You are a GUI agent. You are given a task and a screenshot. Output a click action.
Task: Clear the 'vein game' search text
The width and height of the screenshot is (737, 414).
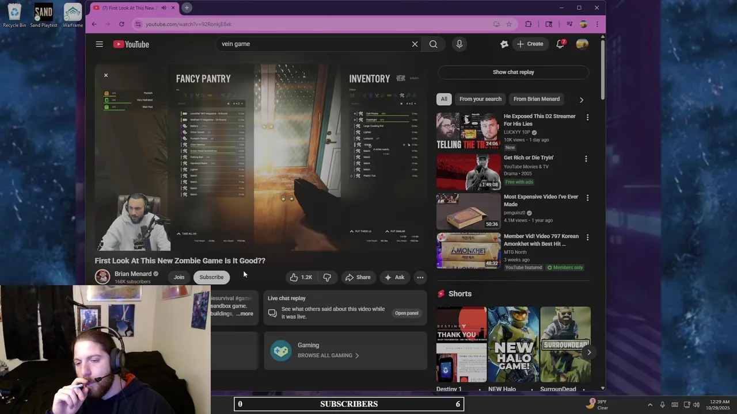pos(415,44)
